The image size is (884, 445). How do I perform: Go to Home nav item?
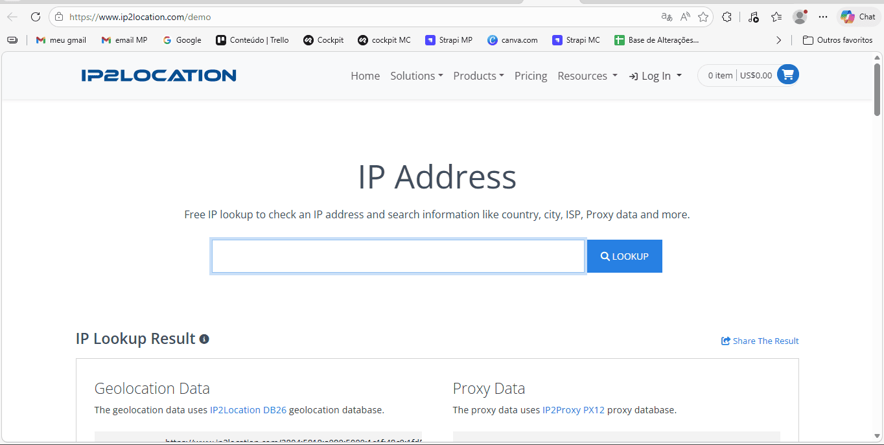coord(366,76)
